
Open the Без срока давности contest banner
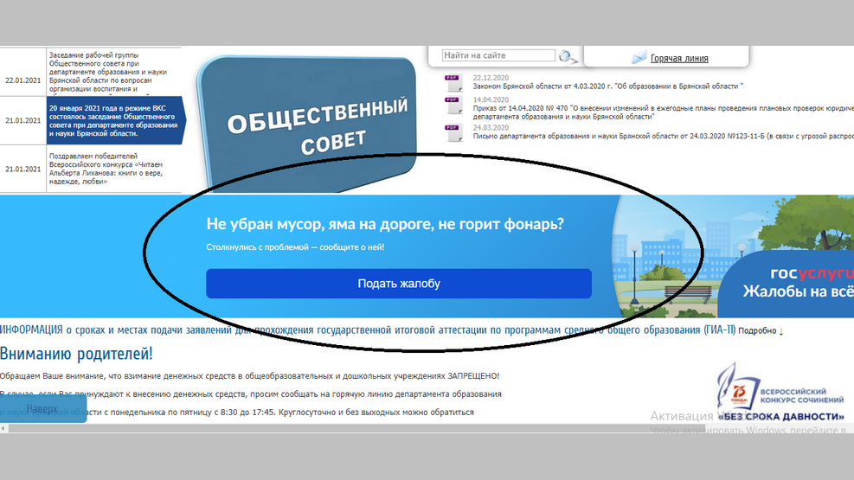[780, 394]
